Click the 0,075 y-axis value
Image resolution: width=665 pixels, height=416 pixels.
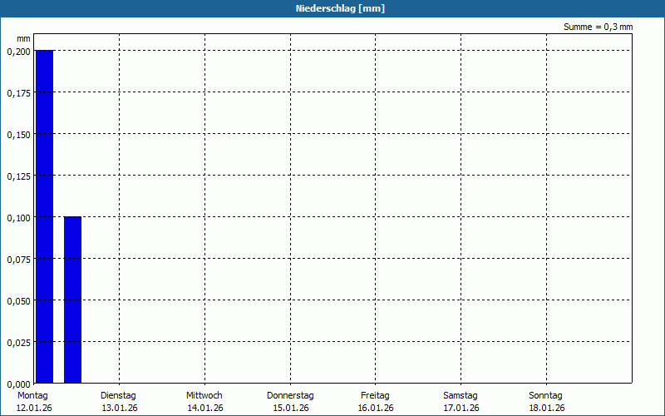coord(19,260)
